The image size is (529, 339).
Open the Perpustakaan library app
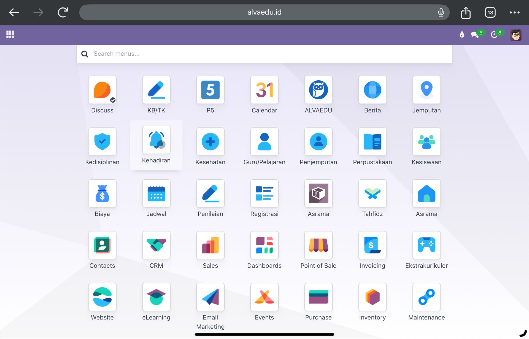pos(373,142)
